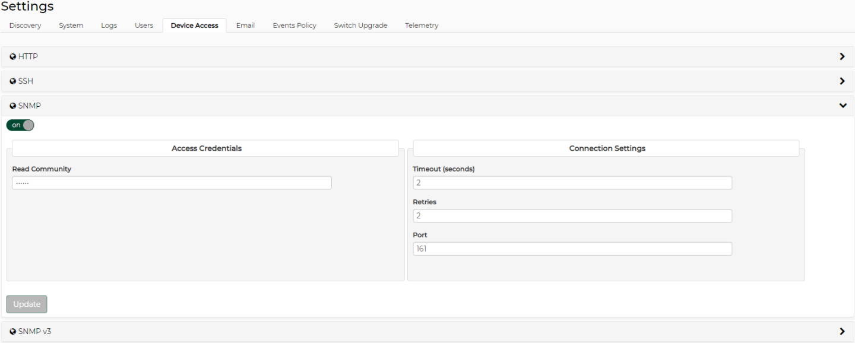
Task: Click into the Read Community field
Action: [x=172, y=183]
